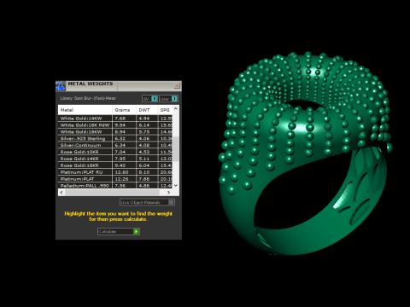Viewport: 410px width, 307px height.
Task: Click the vertical scrollbar down arrow
Action: click(176, 185)
